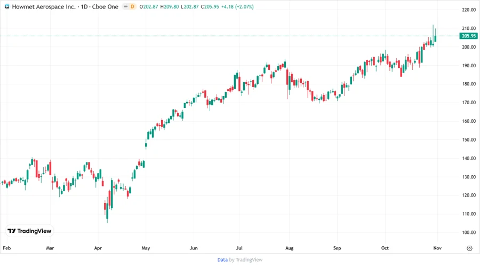Click the 150.00 price axis label
480x266 pixels.
(469, 139)
